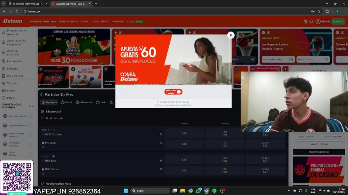Open the Betano search magnifier icon
The height and width of the screenshot is (195, 348).
(x=311, y=21)
